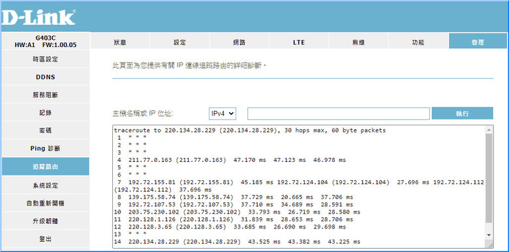Focus the host name or IP input field
Screen dimensions: 509x252
pos(339,114)
